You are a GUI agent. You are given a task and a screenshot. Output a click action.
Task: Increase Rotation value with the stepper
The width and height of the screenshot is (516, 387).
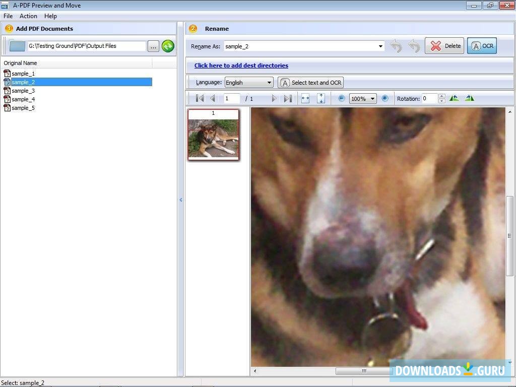[x=442, y=96]
